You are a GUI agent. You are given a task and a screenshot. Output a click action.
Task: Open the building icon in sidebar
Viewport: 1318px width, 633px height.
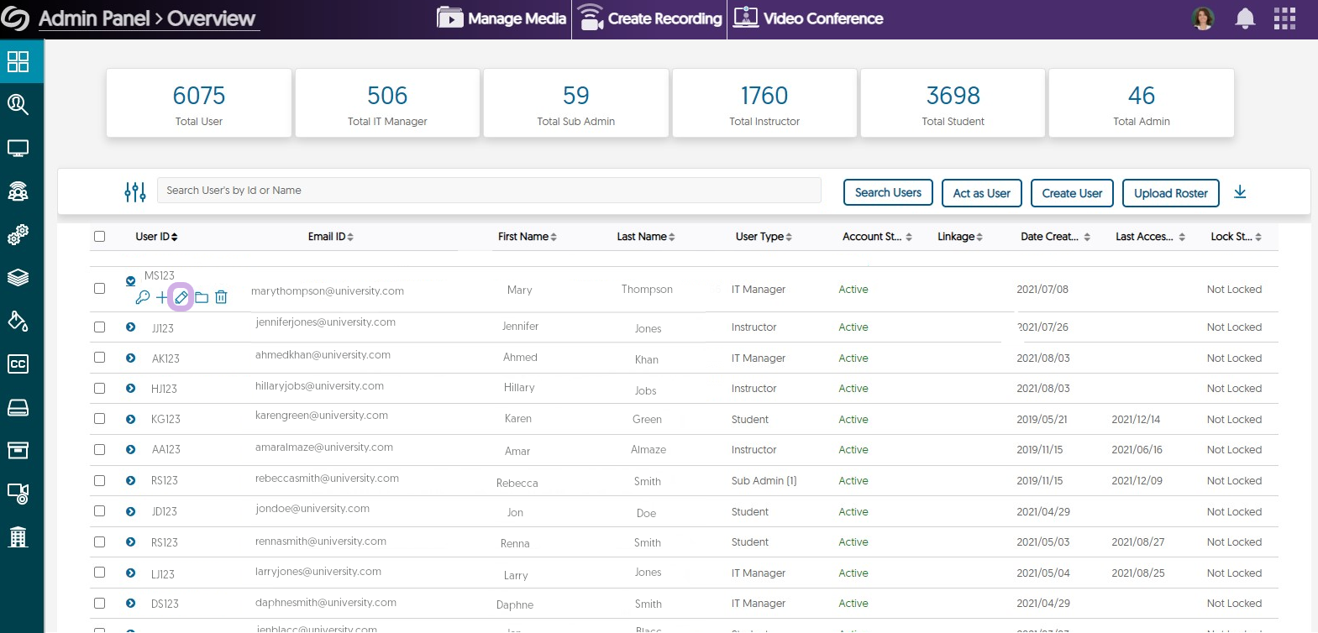pos(18,536)
